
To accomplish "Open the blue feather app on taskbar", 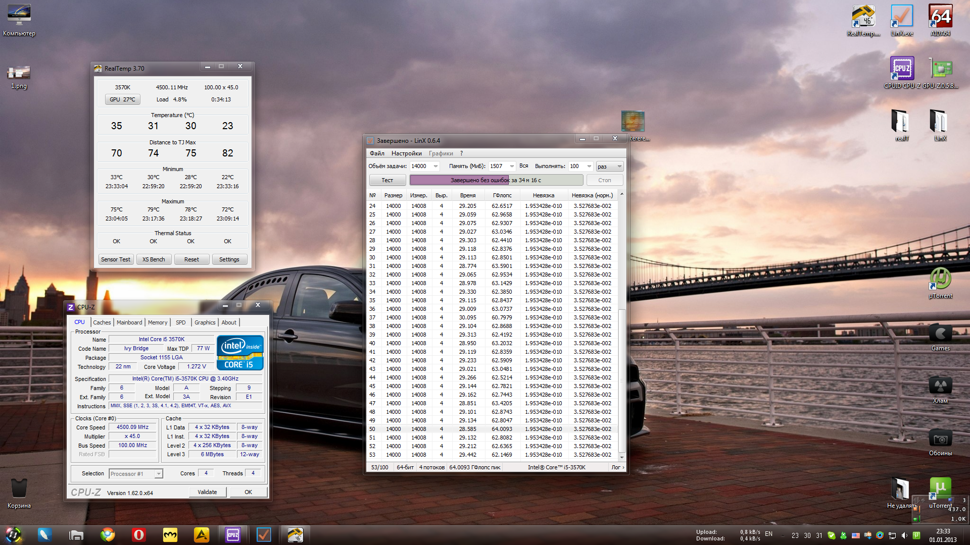I will (44, 534).
